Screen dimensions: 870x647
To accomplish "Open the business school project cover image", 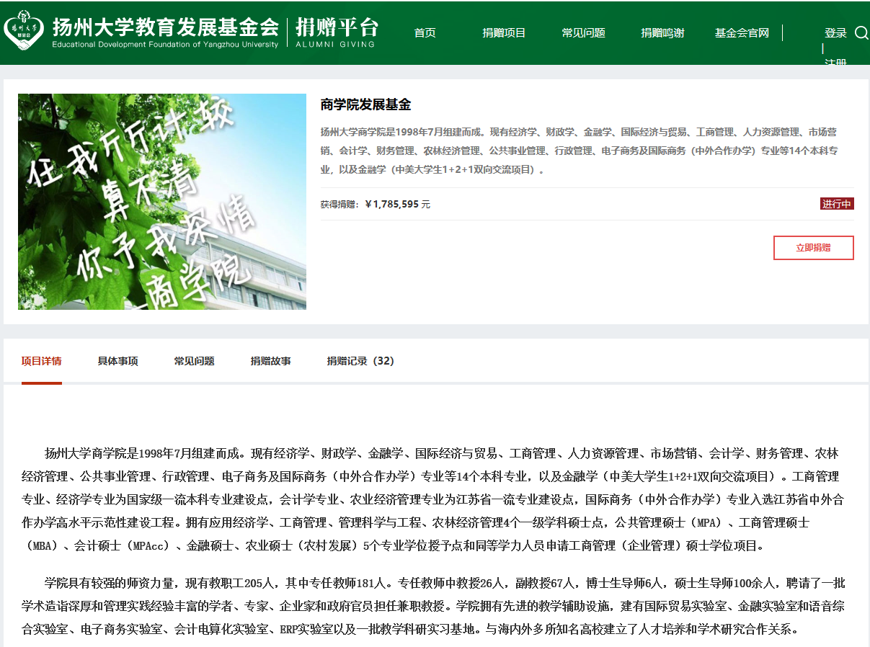I will [x=162, y=202].
